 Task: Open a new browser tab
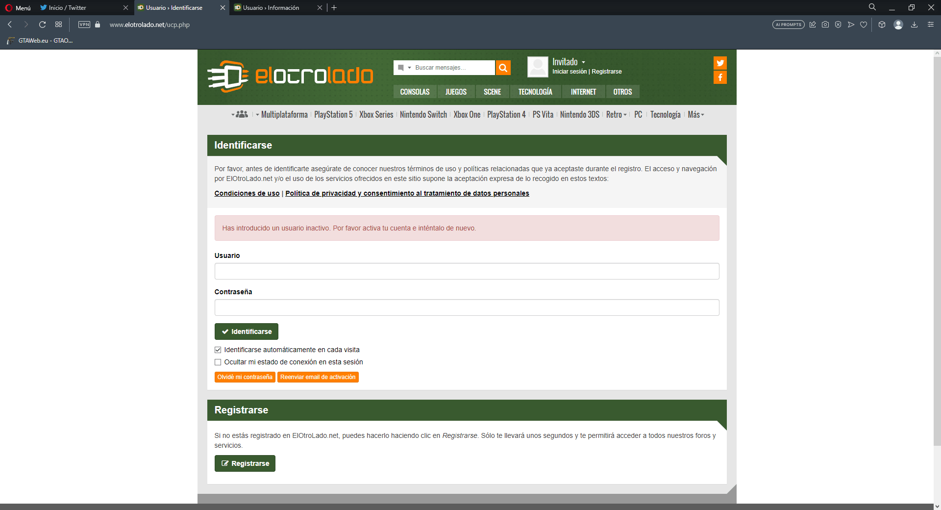click(334, 8)
